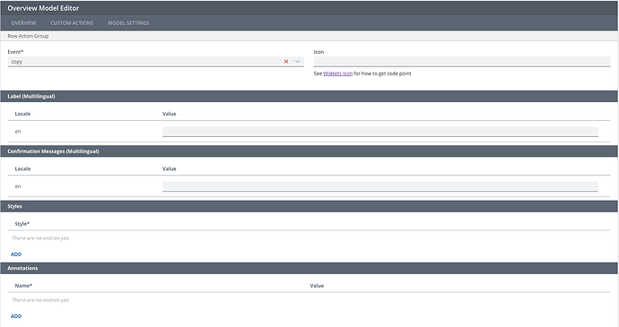Select the Locale header under Label section

click(22, 114)
